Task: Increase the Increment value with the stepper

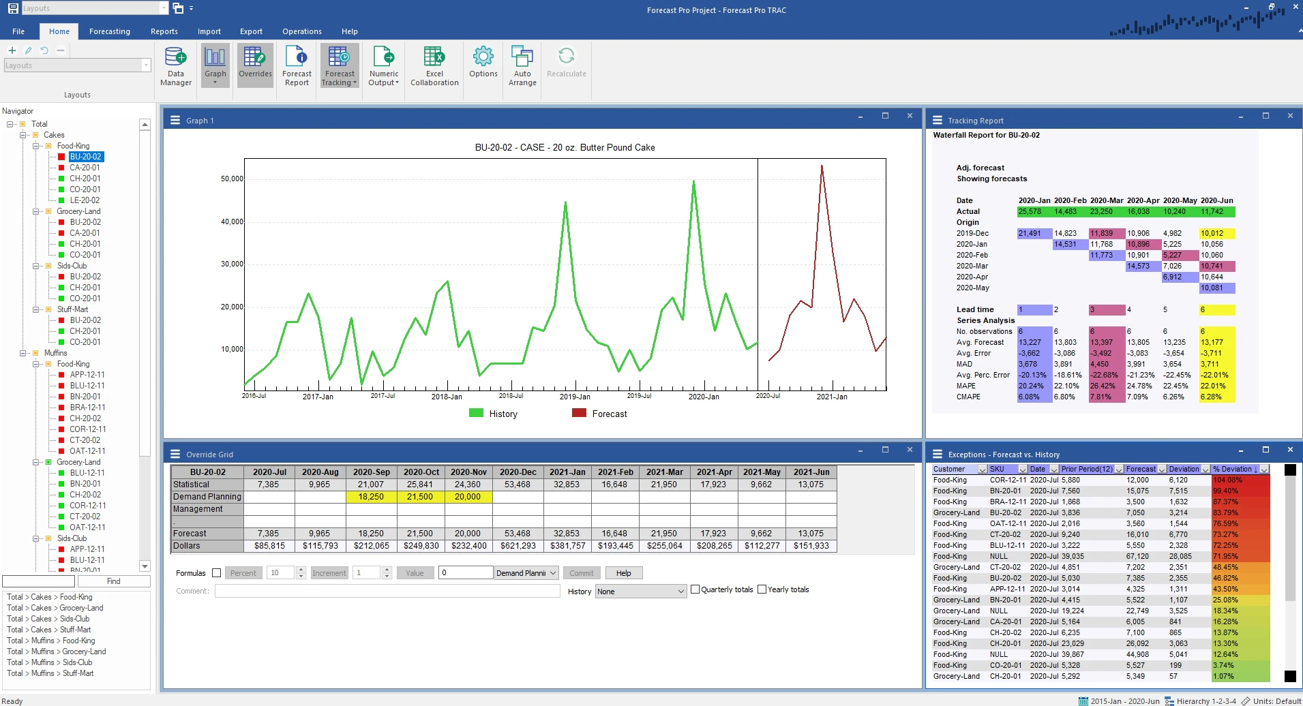Action: pyautogui.click(x=386, y=570)
